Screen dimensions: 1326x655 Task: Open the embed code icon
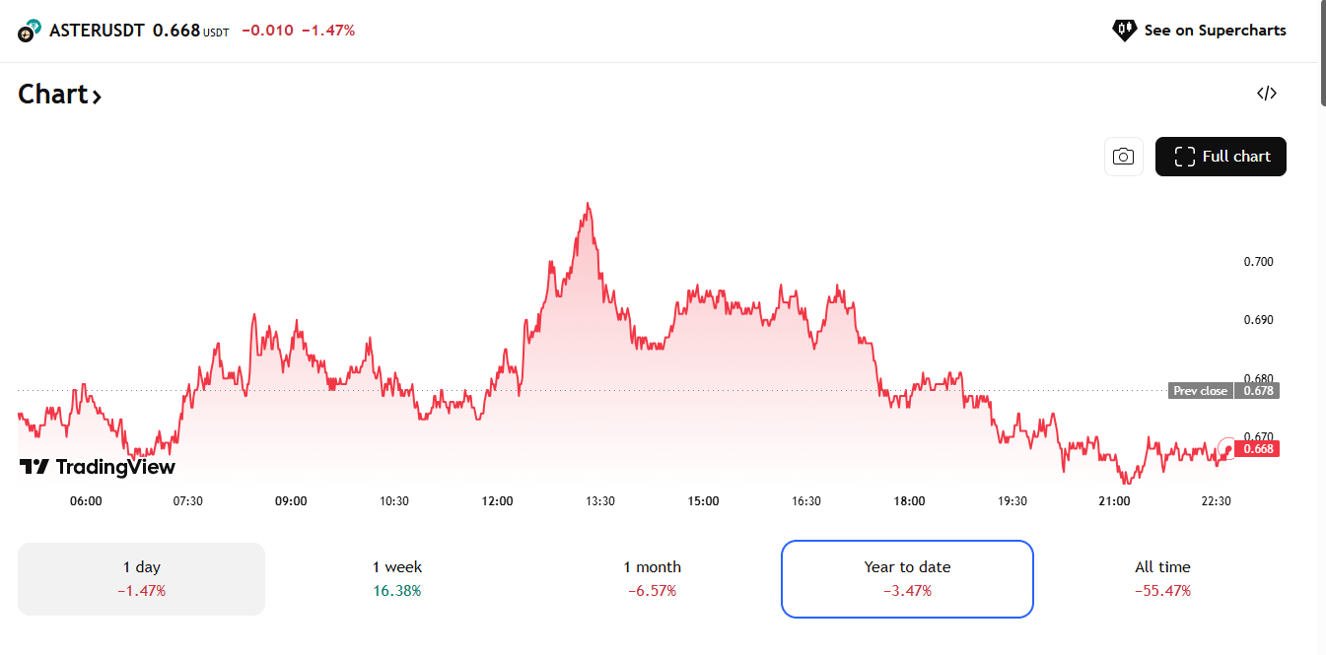point(1267,94)
